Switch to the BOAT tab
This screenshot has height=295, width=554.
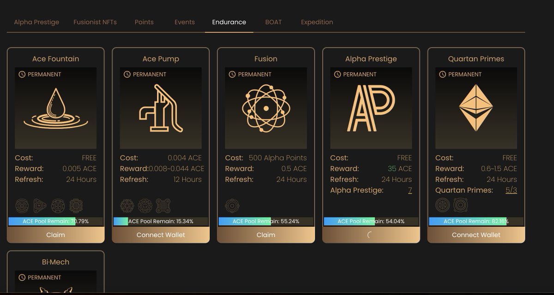tap(273, 22)
